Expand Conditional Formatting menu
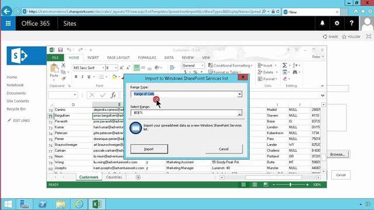 [231, 65]
